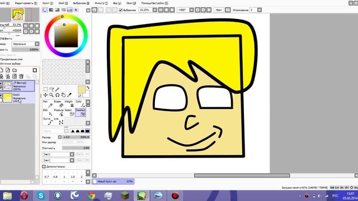Click the foreground color swatch
Image resolution: width=358 pixels, height=201 pixels.
point(82,89)
